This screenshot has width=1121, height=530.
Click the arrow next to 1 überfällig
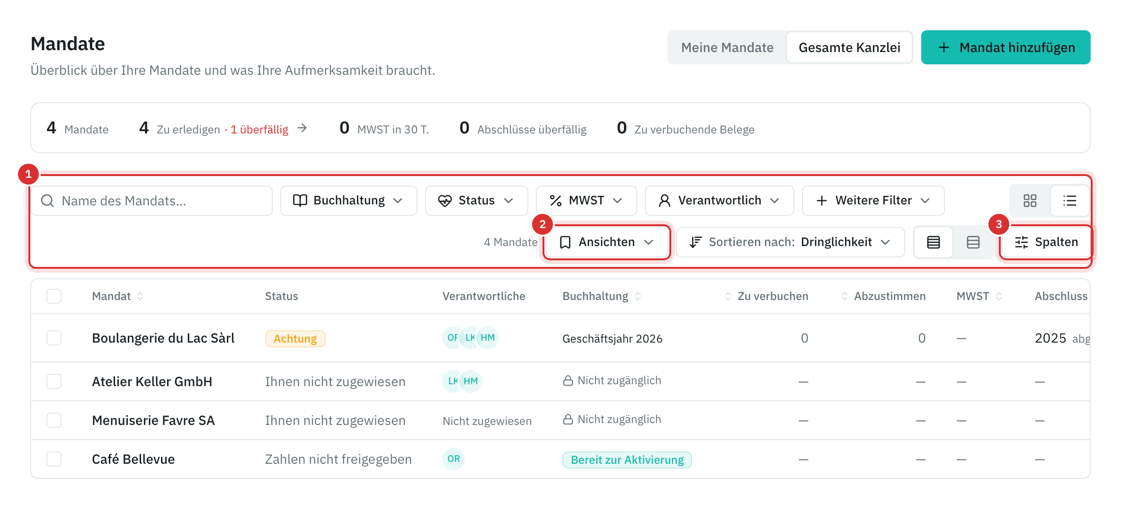(x=302, y=128)
